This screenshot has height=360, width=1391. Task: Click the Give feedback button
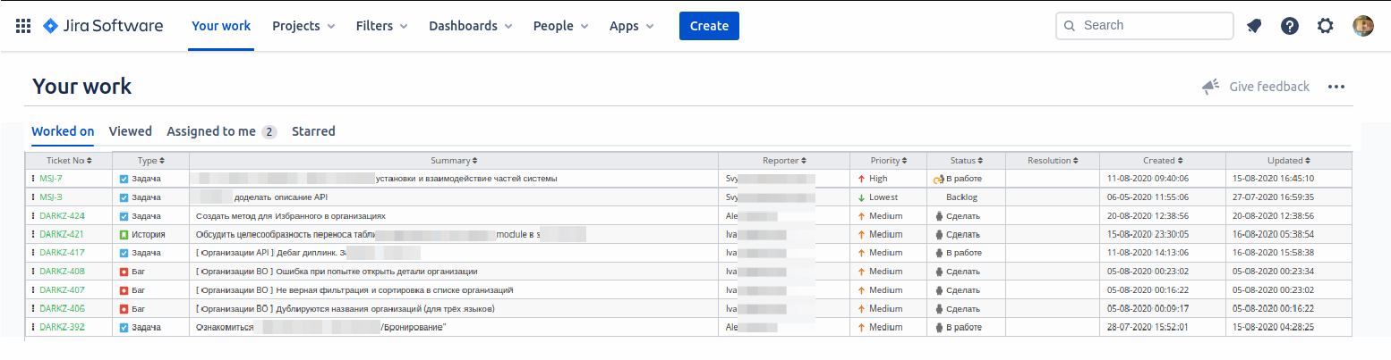pyautogui.click(x=1256, y=87)
